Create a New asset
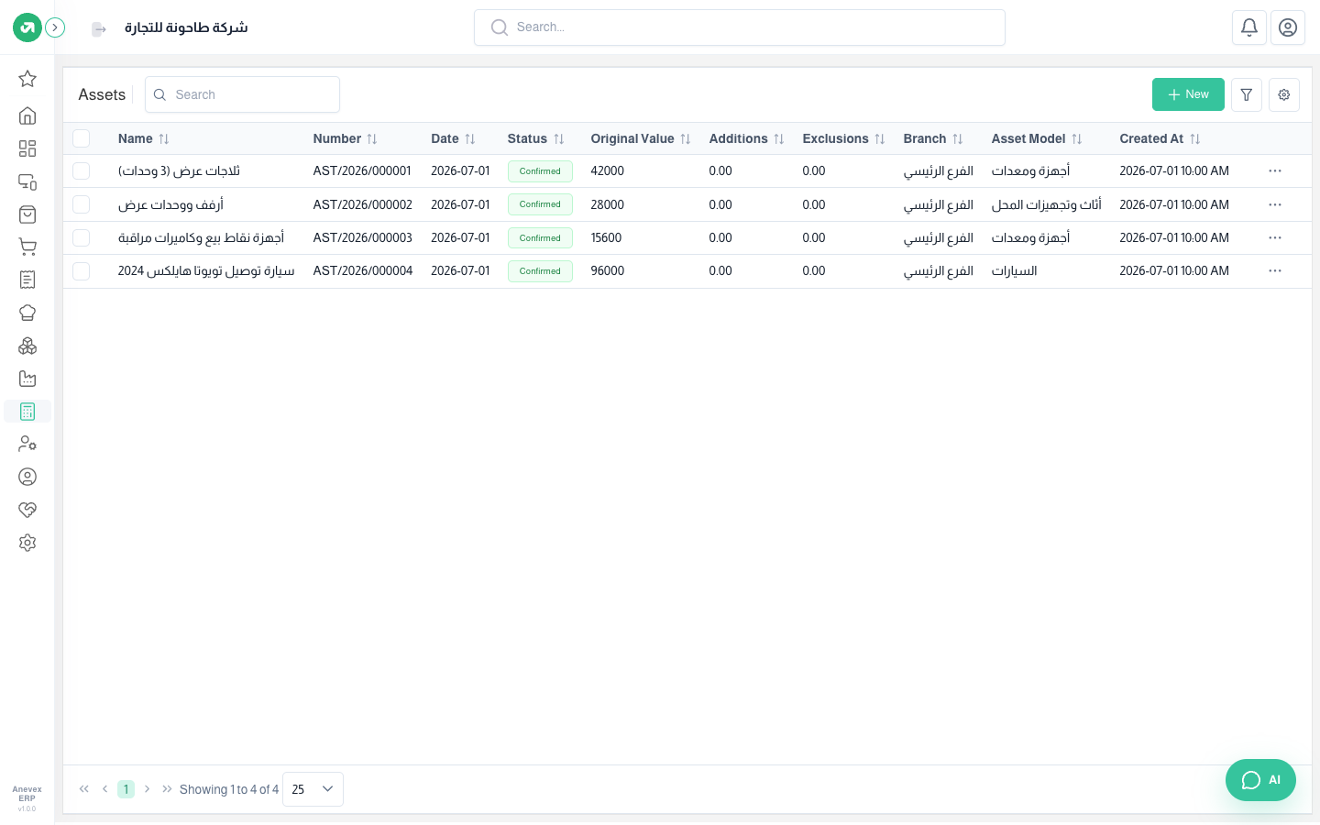 (x=1188, y=94)
